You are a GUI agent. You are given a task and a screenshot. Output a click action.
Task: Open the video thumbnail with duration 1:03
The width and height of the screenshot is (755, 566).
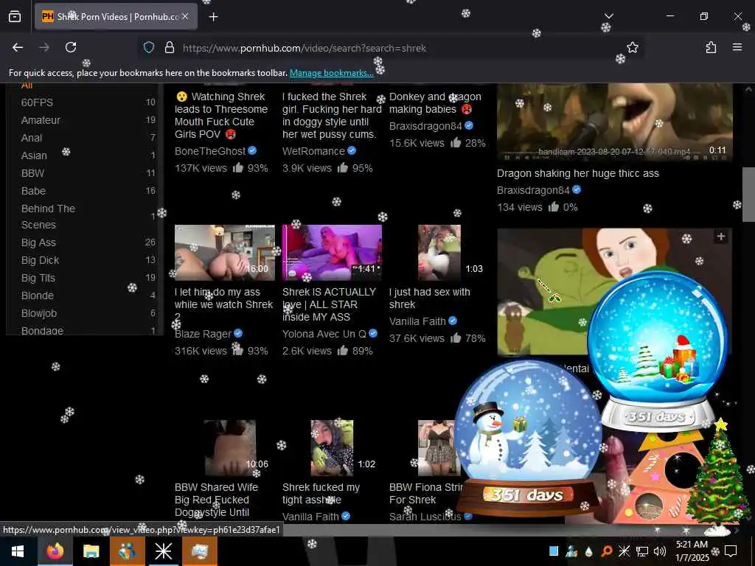[439, 253]
